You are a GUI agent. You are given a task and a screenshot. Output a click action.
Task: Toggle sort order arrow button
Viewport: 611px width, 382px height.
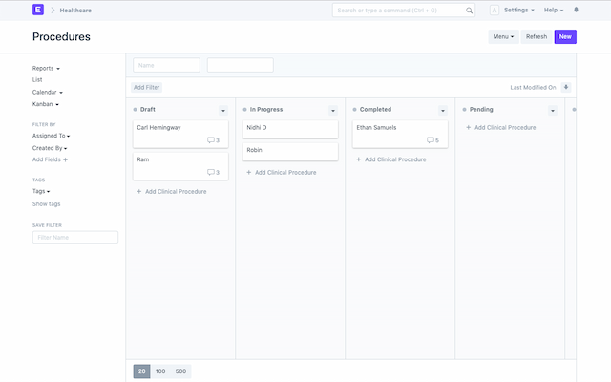[566, 87]
